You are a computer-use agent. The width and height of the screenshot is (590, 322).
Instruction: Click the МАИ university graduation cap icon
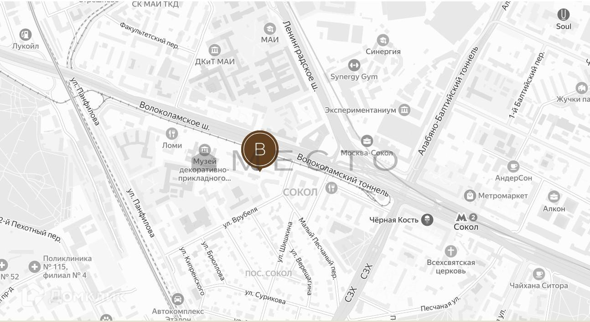(x=269, y=28)
